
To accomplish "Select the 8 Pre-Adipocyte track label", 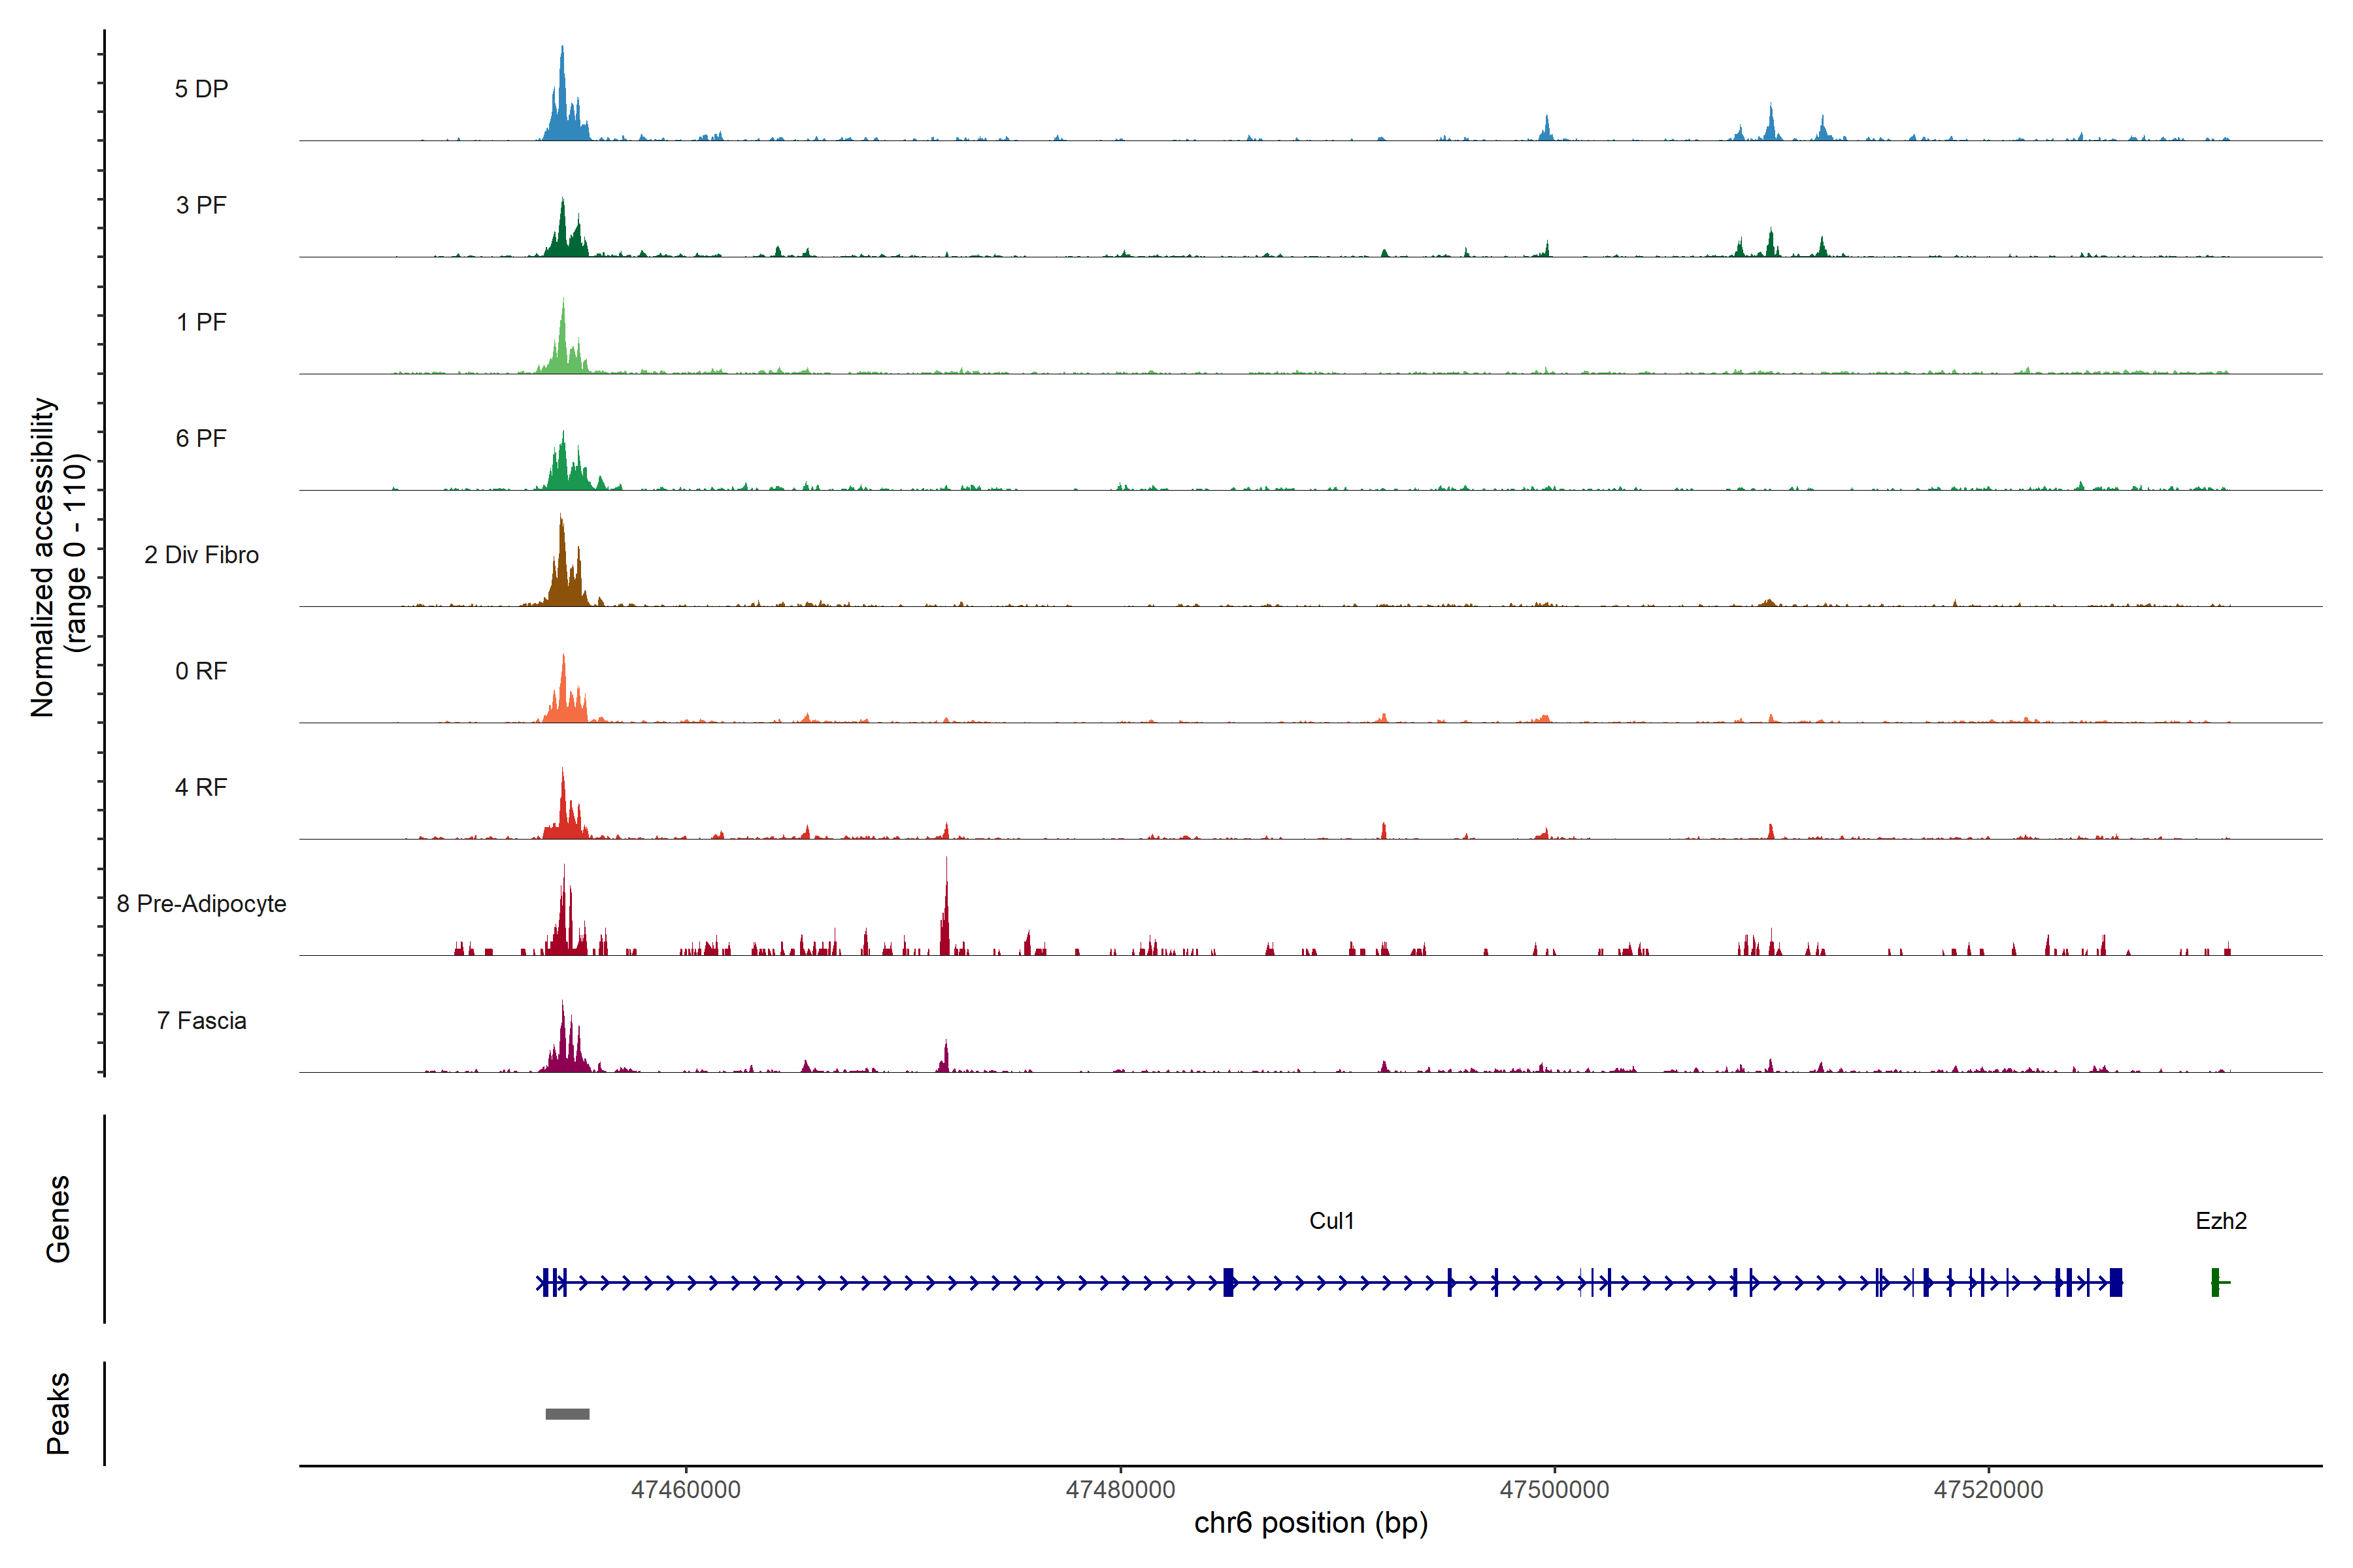I will 201,904.
